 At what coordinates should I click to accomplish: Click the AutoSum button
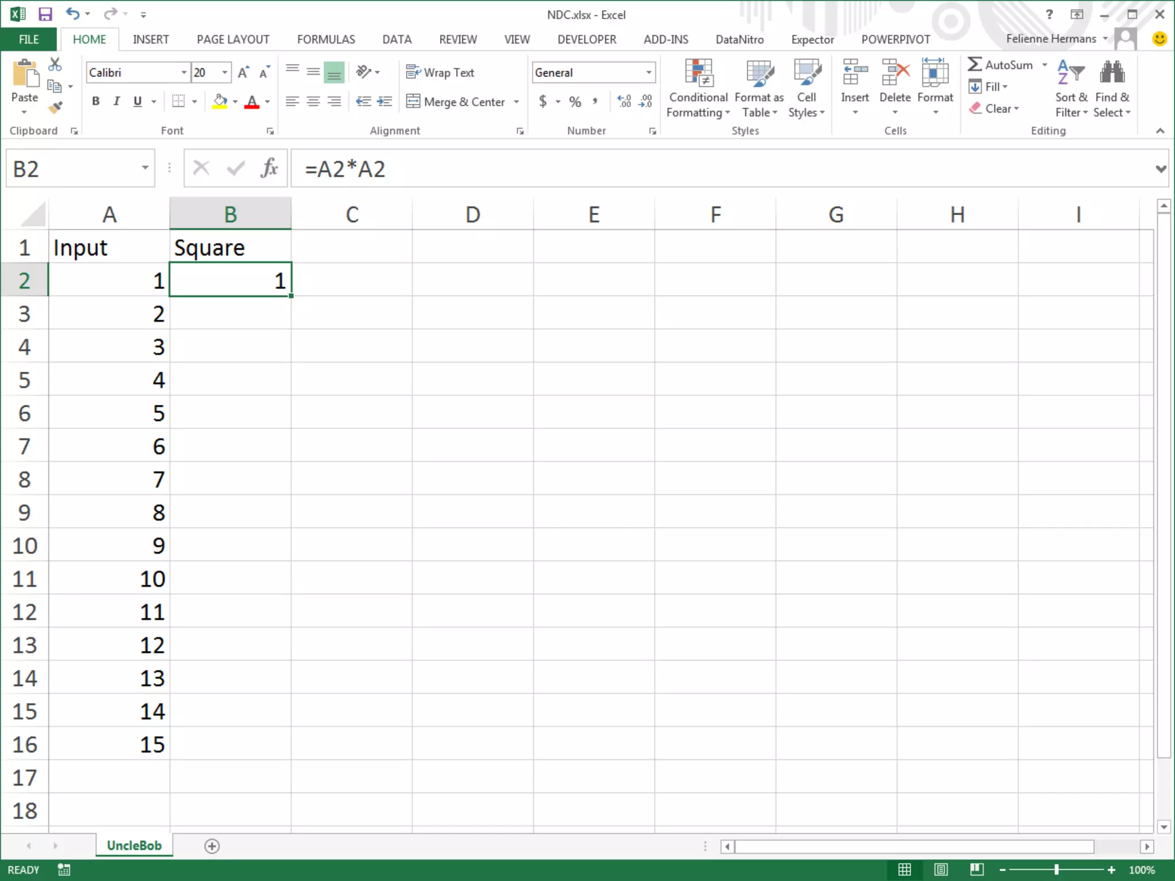click(1000, 65)
